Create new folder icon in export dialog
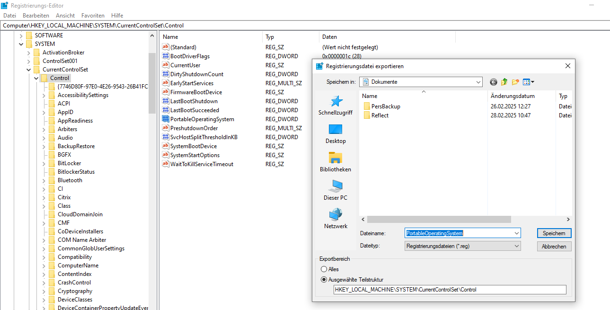This screenshot has height=310, width=610. tap(515, 82)
